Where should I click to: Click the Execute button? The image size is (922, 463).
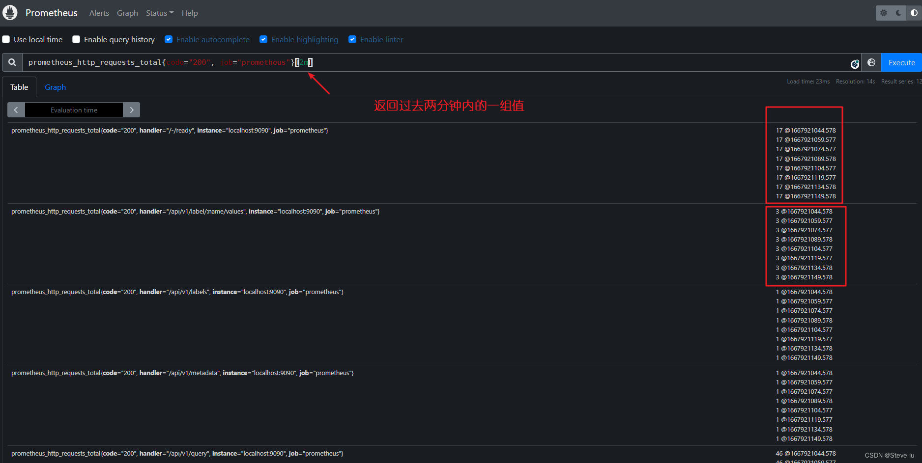[x=901, y=62]
